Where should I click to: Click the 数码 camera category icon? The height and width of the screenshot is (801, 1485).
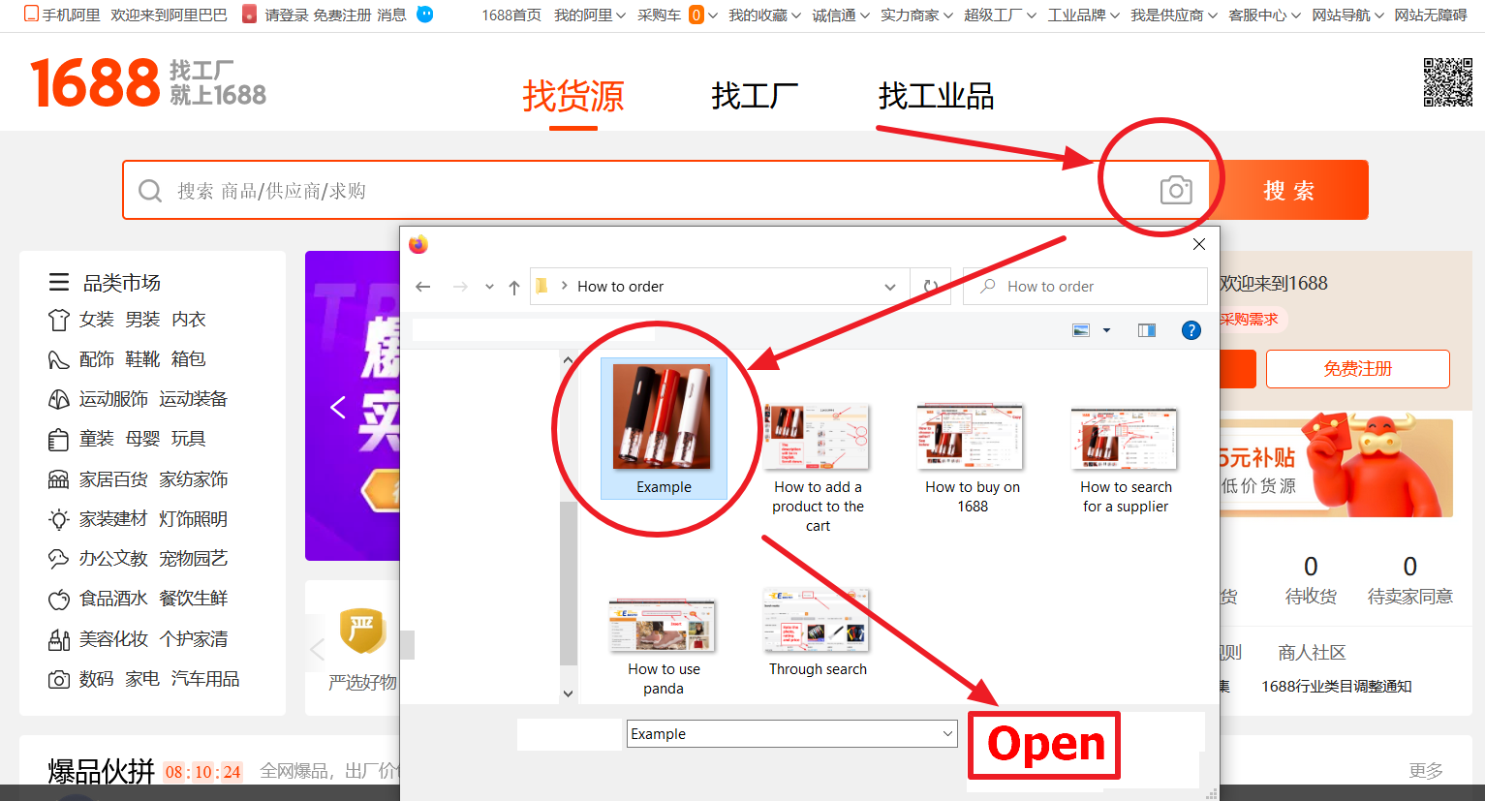pos(59,680)
